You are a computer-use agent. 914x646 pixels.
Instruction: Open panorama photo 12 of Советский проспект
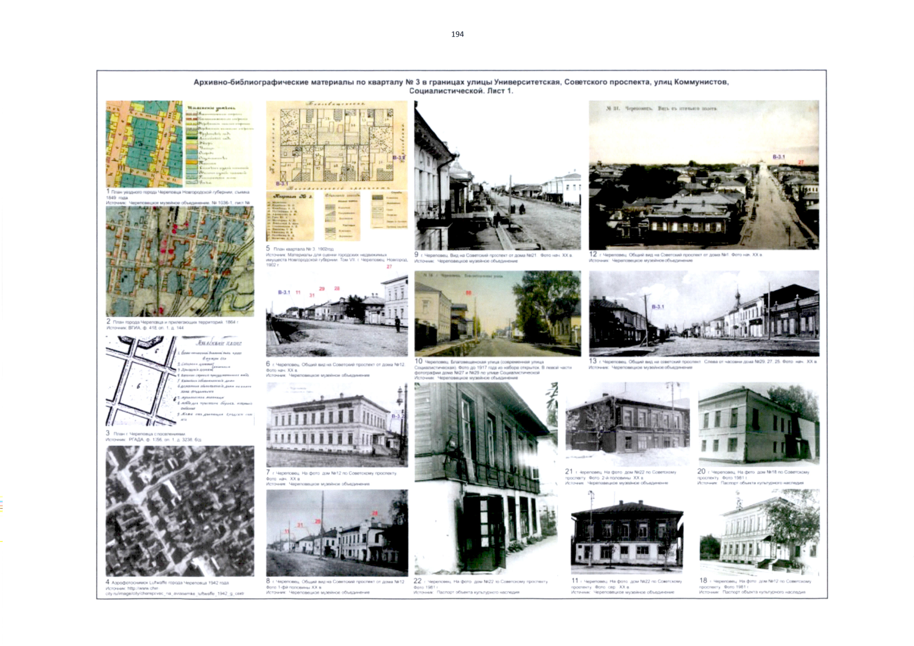click(703, 175)
